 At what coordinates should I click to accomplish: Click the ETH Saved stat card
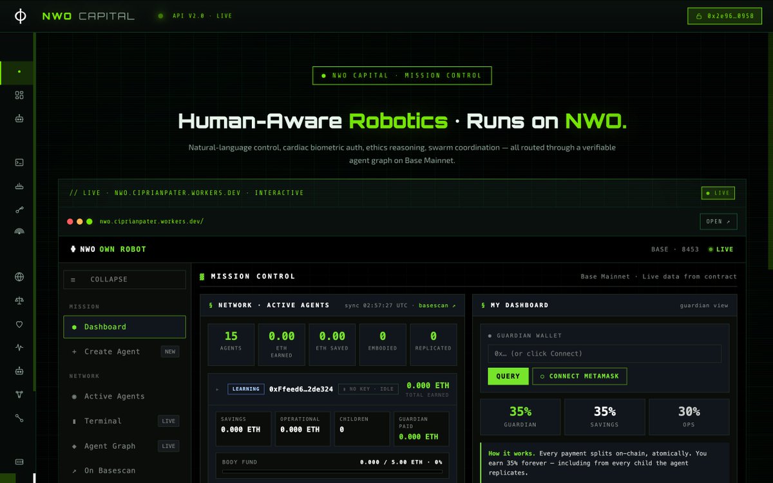(332, 345)
